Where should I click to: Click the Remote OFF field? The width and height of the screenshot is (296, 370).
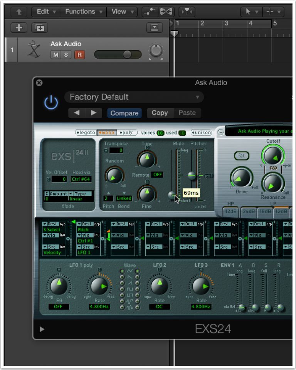pyautogui.click(x=157, y=175)
